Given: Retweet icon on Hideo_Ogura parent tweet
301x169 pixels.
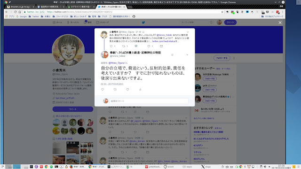Looking at the screenshot, I should pos(124,46).
